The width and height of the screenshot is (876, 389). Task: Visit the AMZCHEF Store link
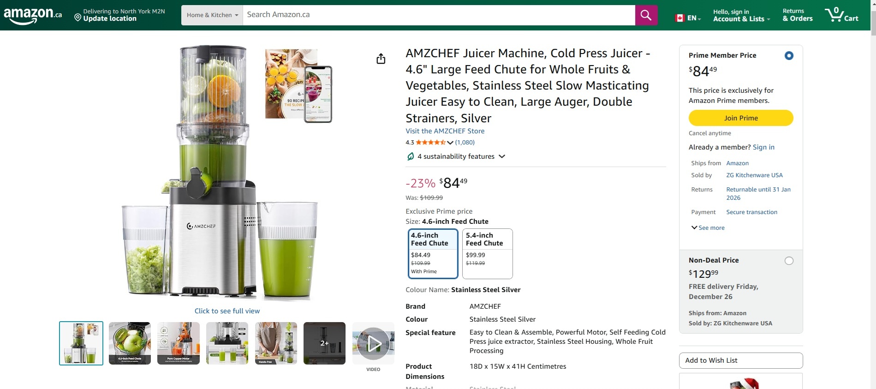pos(445,131)
